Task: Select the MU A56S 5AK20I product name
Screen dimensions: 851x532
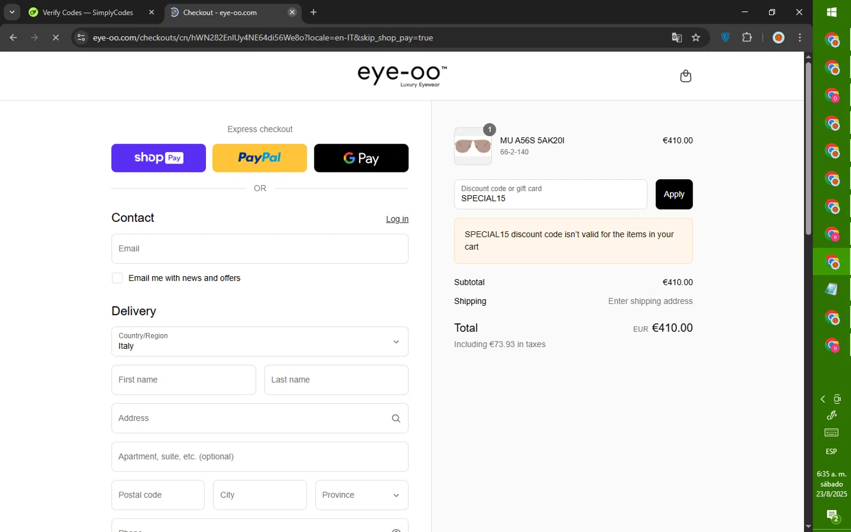Action: [x=532, y=141]
